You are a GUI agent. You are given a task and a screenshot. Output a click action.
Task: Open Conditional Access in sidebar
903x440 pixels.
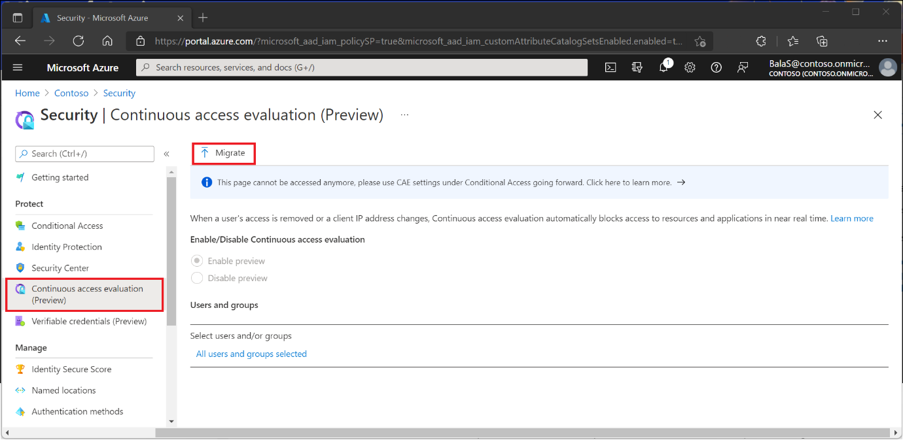pyautogui.click(x=67, y=226)
